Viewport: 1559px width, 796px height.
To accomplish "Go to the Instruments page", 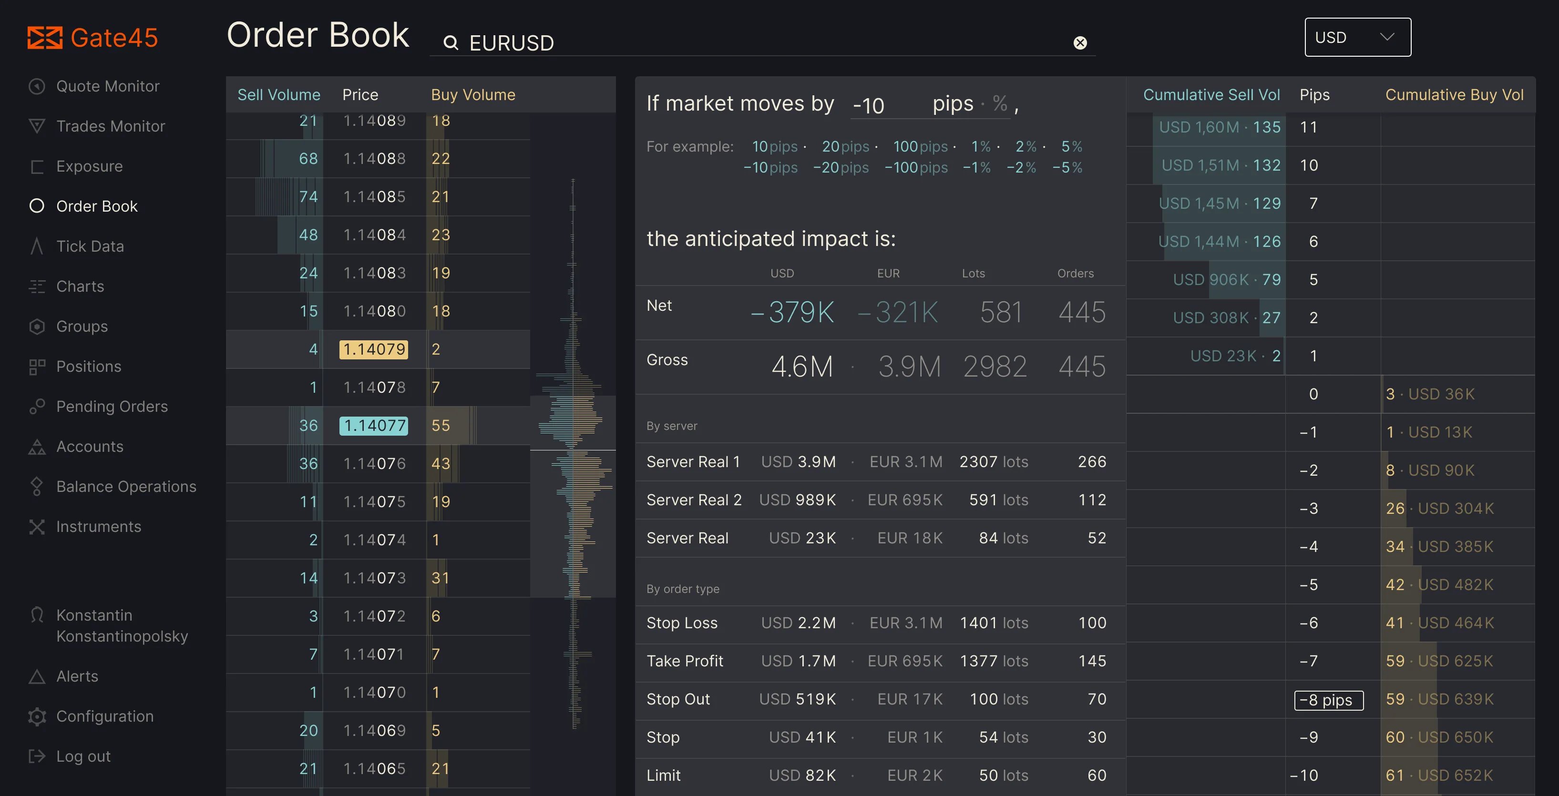I will 99,526.
